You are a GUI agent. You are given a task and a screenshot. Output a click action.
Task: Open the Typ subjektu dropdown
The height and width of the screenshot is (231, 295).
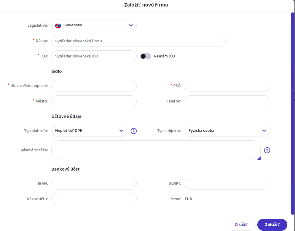point(227,131)
